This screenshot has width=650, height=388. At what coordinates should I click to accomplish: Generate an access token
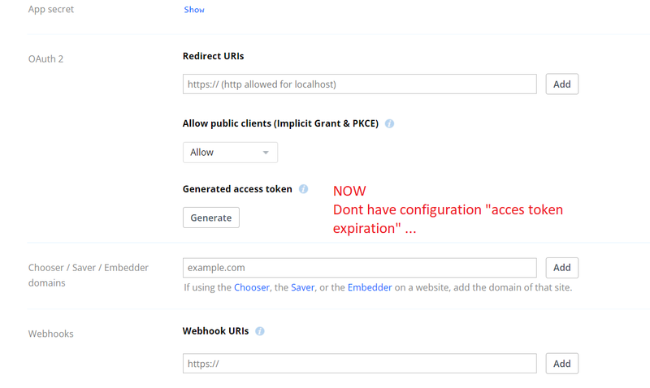(210, 218)
